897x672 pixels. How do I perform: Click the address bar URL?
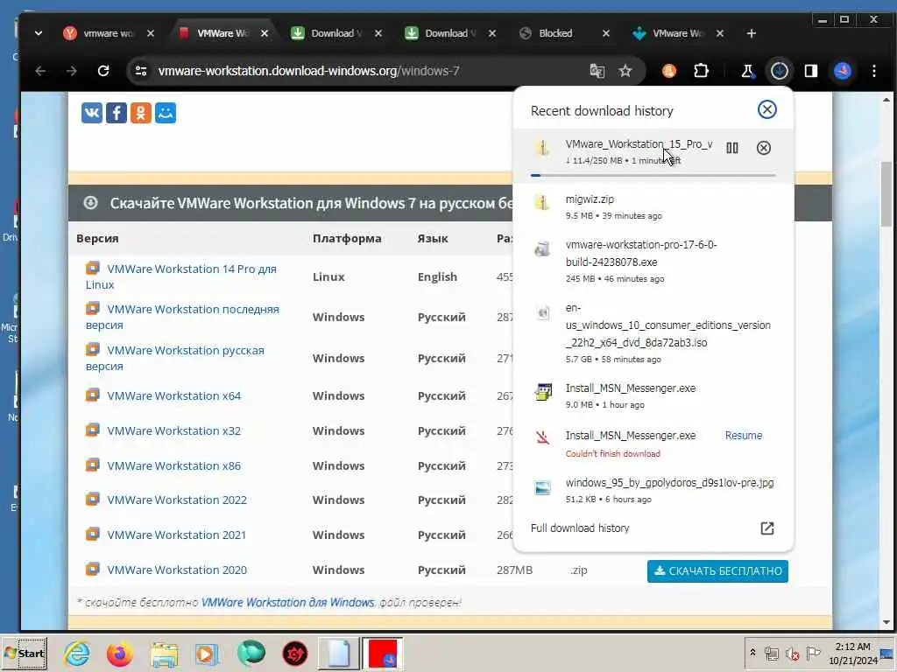pyautogui.click(x=308, y=71)
